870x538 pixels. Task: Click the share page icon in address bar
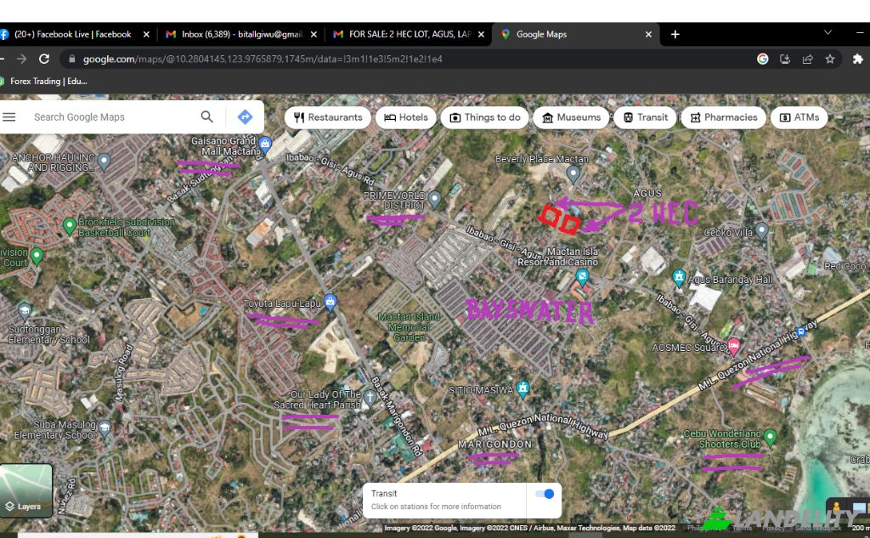tap(807, 59)
